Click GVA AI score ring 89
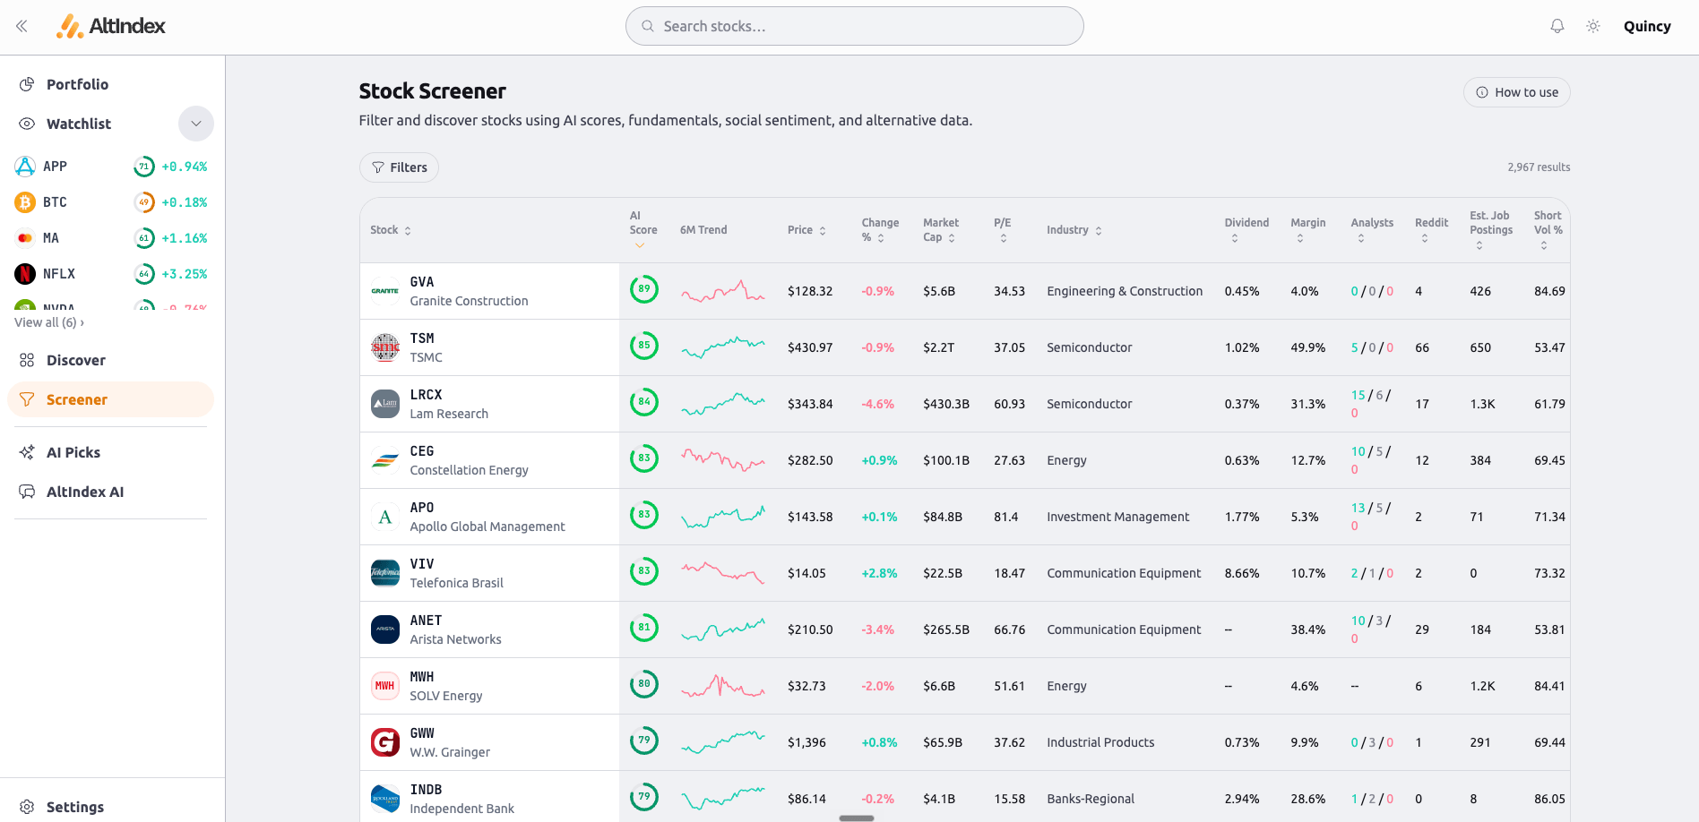The width and height of the screenshot is (1699, 822). pyautogui.click(x=644, y=289)
